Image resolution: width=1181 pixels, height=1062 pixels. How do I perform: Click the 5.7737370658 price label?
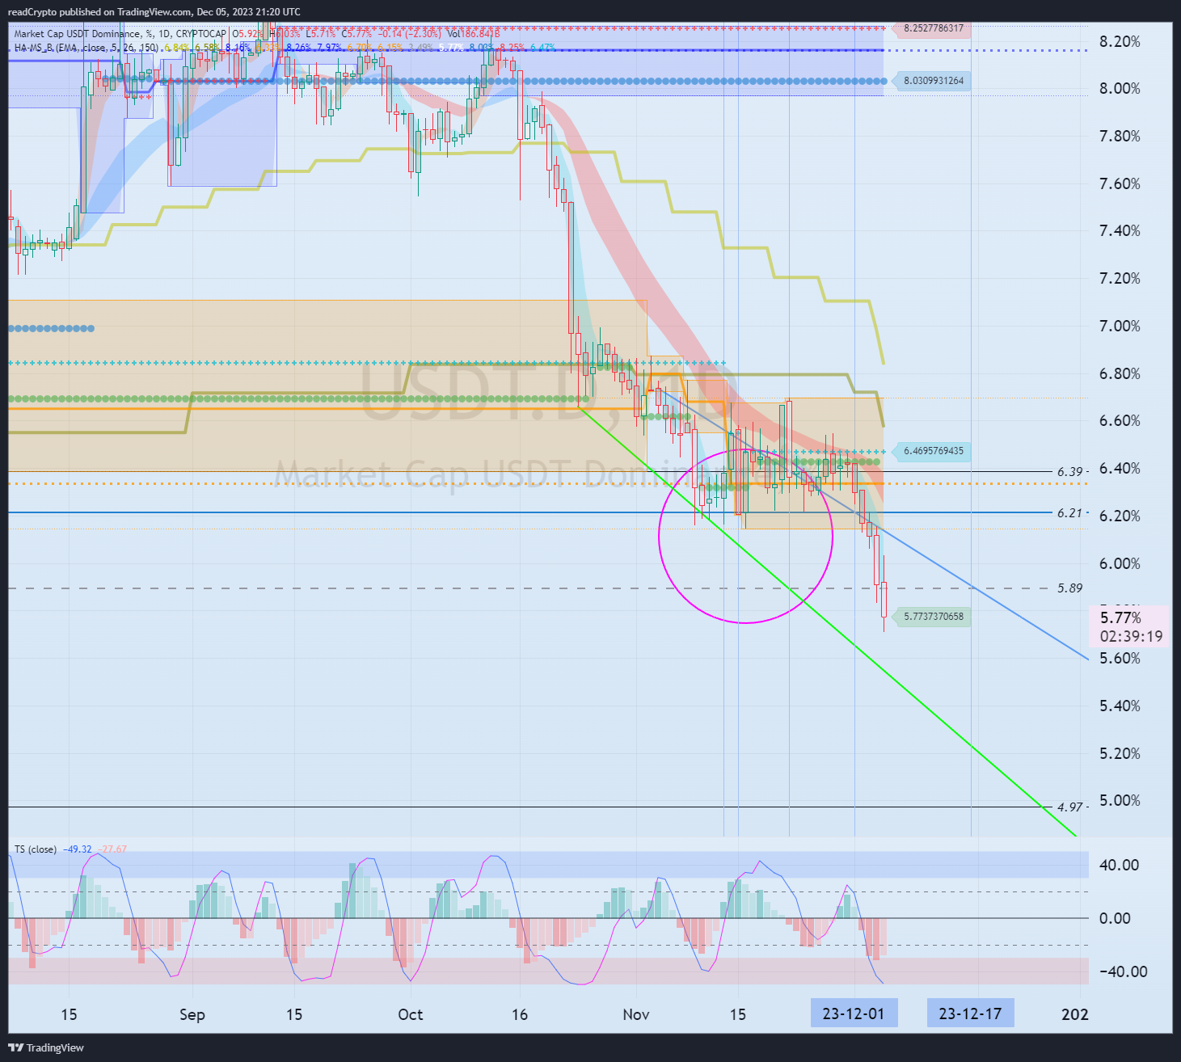pyautogui.click(x=933, y=617)
